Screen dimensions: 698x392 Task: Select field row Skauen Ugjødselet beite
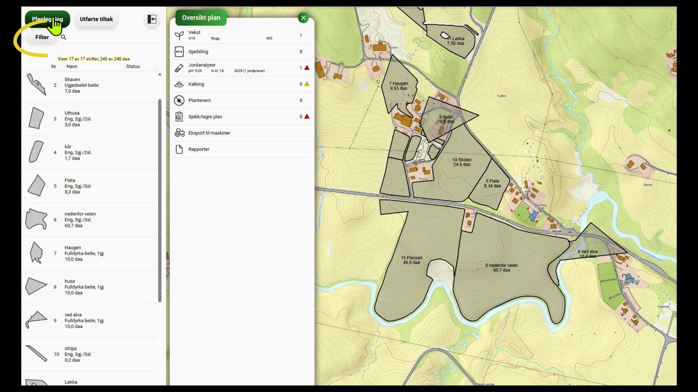pyautogui.click(x=91, y=85)
